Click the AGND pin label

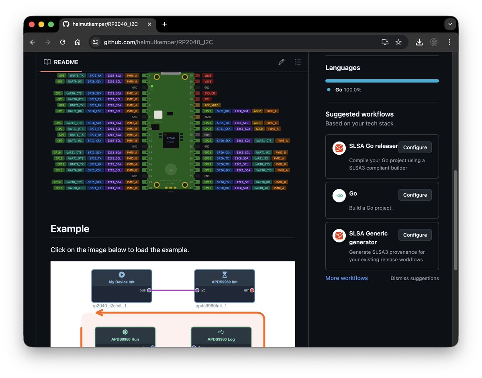tap(208, 117)
